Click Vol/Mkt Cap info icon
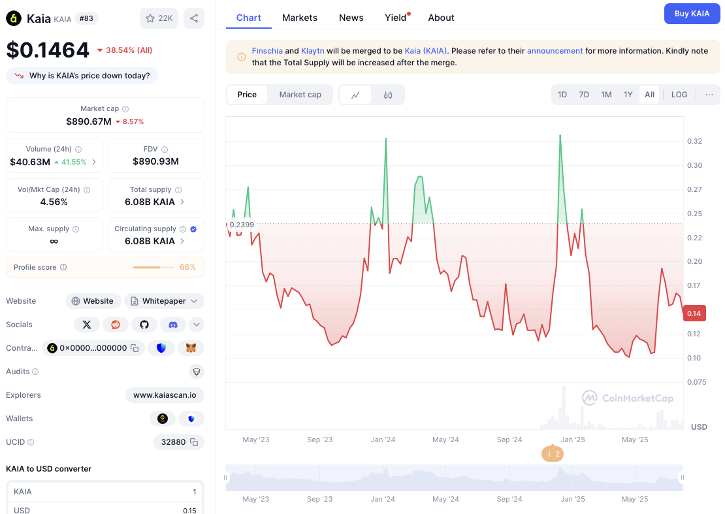 point(87,190)
